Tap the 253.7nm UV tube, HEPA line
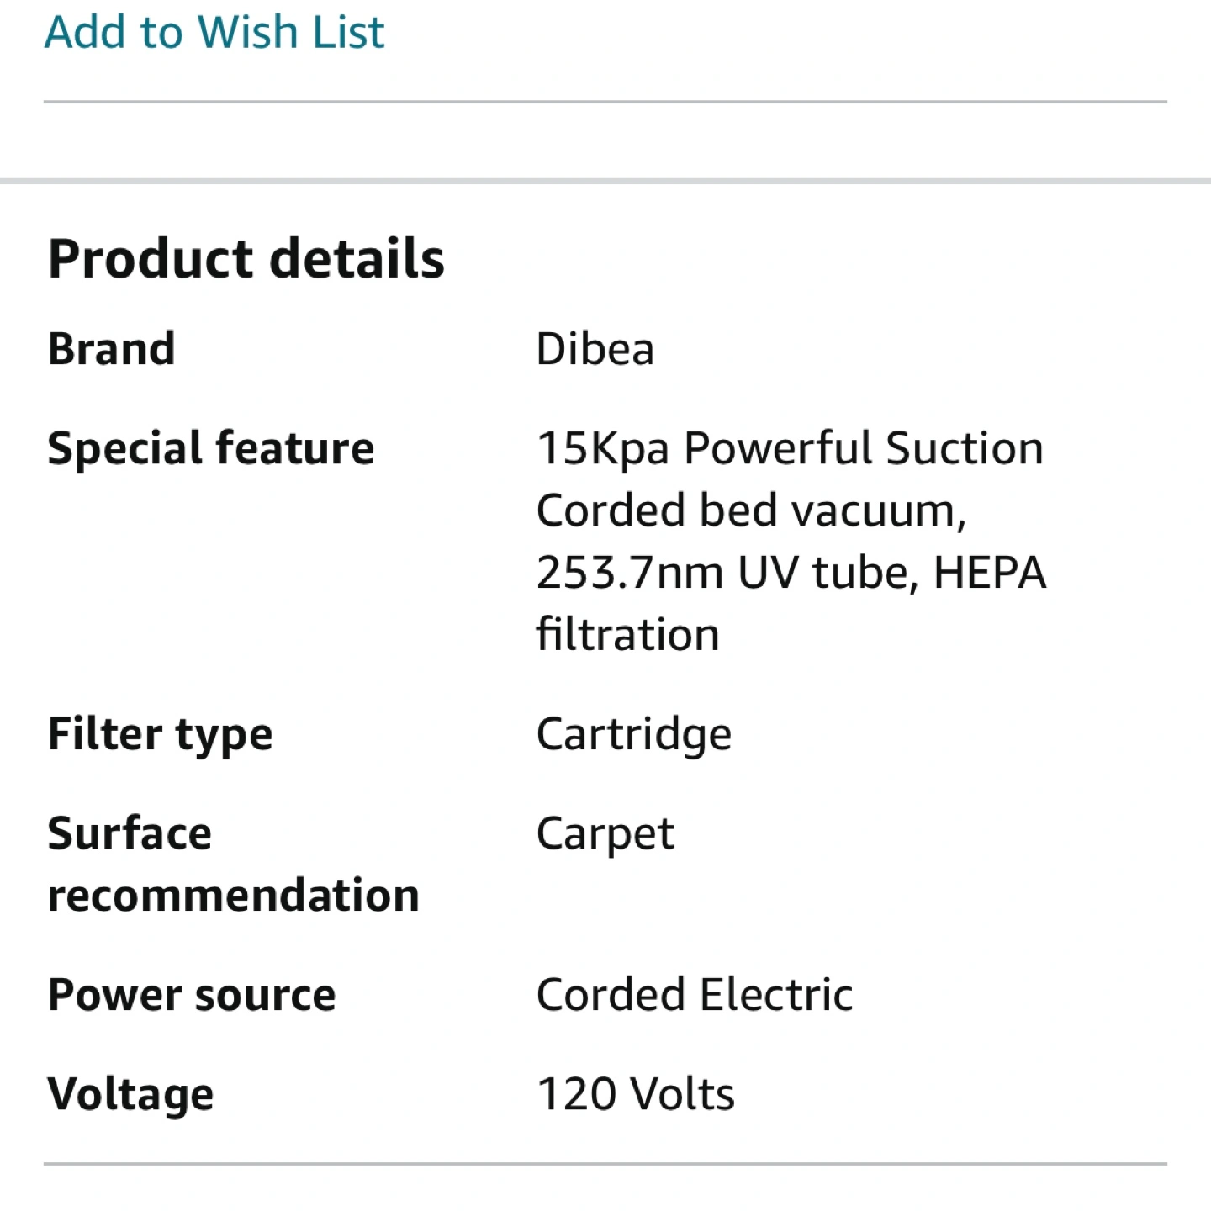Image resolution: width=1211 pixels, height=1211 pixels. (791, 573)
